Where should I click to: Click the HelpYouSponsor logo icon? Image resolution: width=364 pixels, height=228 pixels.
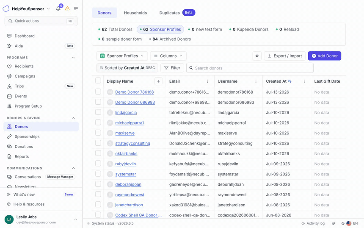[x=6, y=8]
